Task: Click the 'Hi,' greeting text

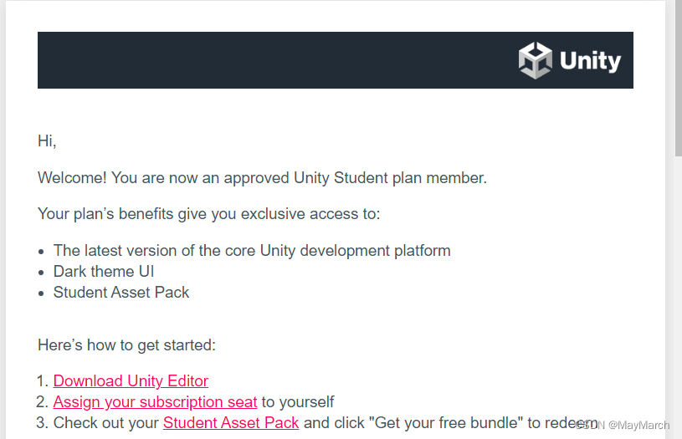Action: coord(47,140)
